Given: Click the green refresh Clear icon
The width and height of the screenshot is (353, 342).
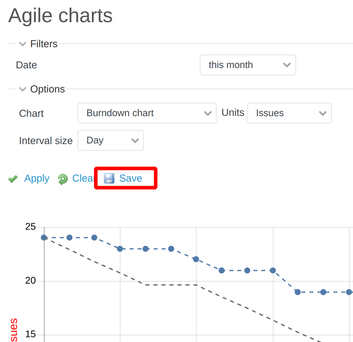Looking at the screenshot, I should point(62,179).
